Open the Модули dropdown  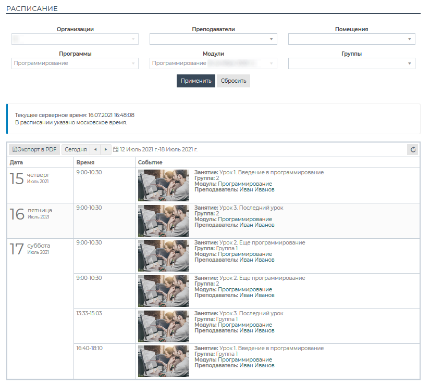pyautogui.click(x=213, y=63)
